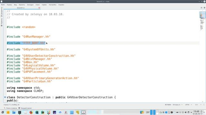
Task: Toggle the ВСТАВКА insert mode indicator
Action: 168,105
